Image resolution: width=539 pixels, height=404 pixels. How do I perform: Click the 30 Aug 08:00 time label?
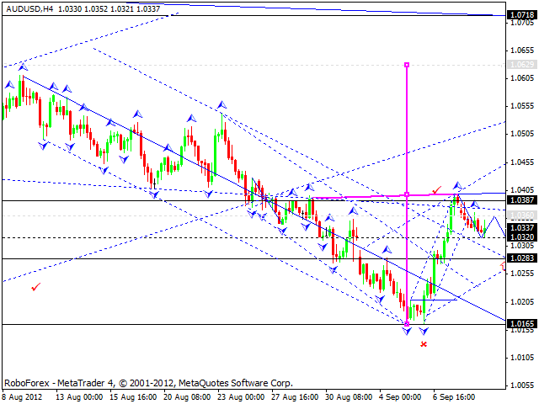tap(350, 397)
